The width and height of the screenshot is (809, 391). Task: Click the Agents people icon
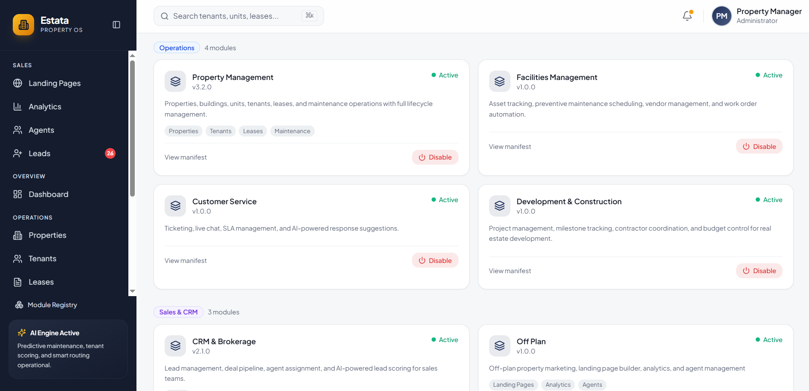[17, 130]
